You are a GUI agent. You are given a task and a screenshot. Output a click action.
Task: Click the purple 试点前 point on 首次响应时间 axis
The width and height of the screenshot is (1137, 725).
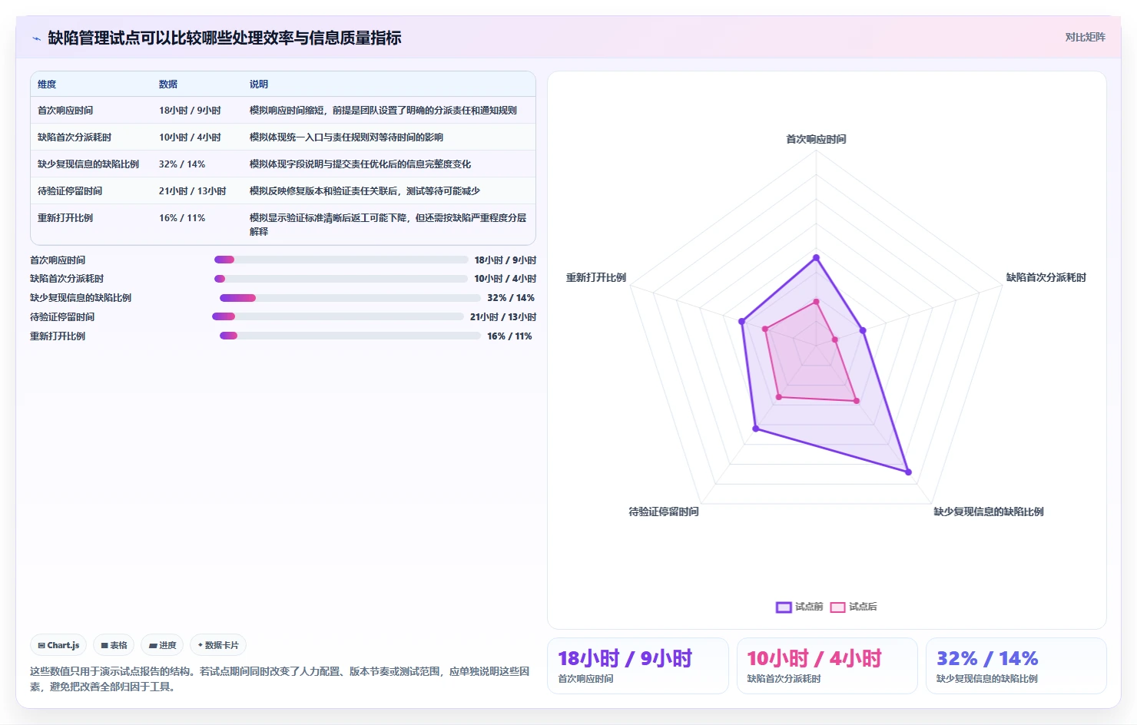pyautogui.click(x=816, y=258)
